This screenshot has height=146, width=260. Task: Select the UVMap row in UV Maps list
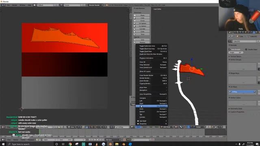243,92
